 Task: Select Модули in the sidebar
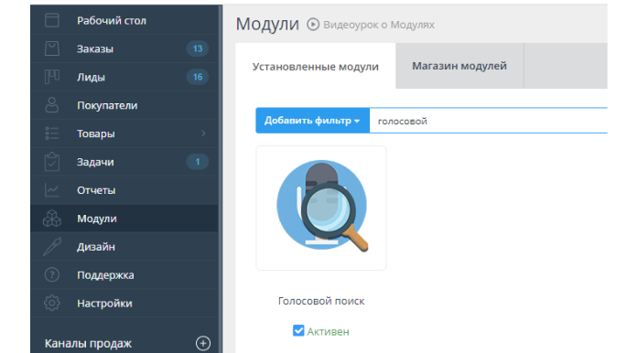pyautogui.click(x=124, y=219)
